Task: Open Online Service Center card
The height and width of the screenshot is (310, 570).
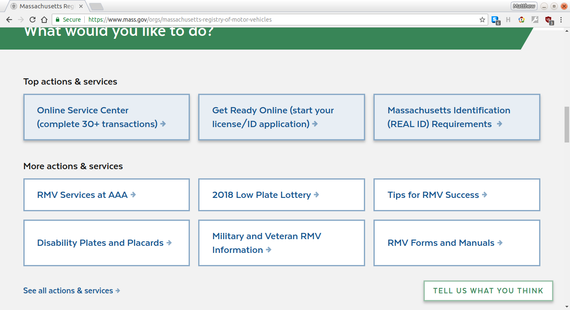Action: (x=106, y=117)
